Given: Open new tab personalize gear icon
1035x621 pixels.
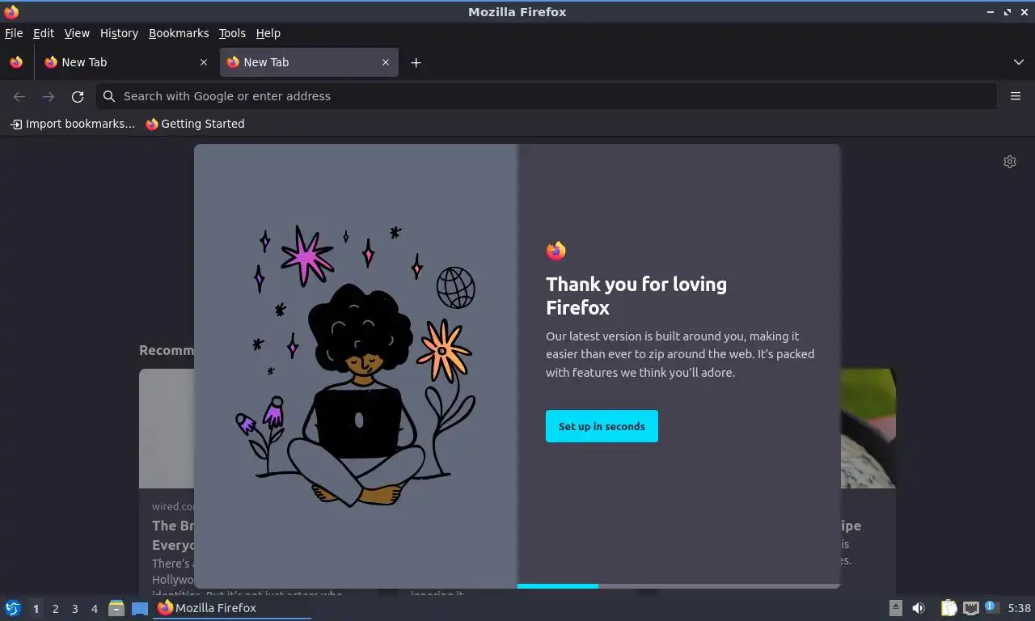Looking at the screenshot, I should 1010,162.
